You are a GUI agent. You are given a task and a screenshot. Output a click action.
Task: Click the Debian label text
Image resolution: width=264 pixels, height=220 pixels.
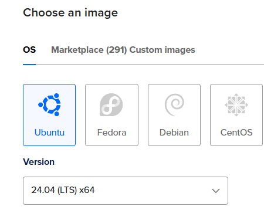174,133
